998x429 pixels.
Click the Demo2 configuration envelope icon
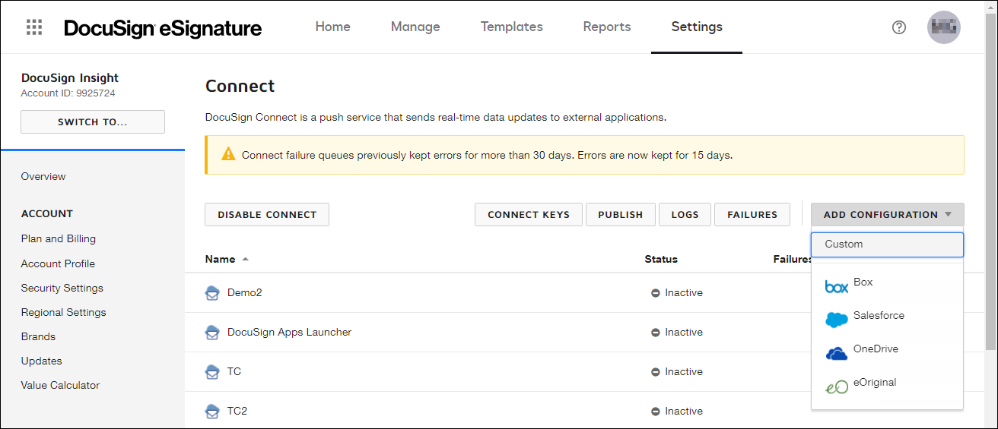[213, 293]
